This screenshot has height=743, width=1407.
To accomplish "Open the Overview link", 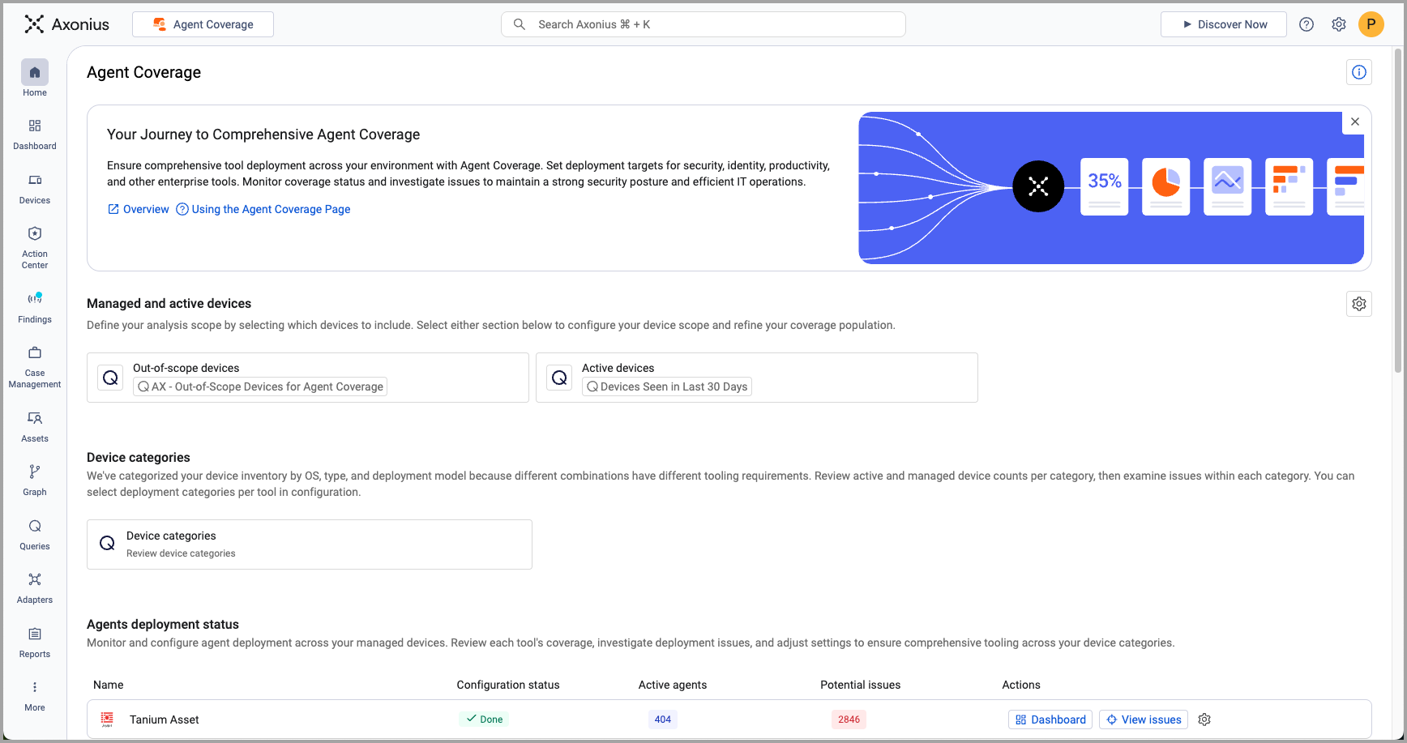I will pos(139,209).
